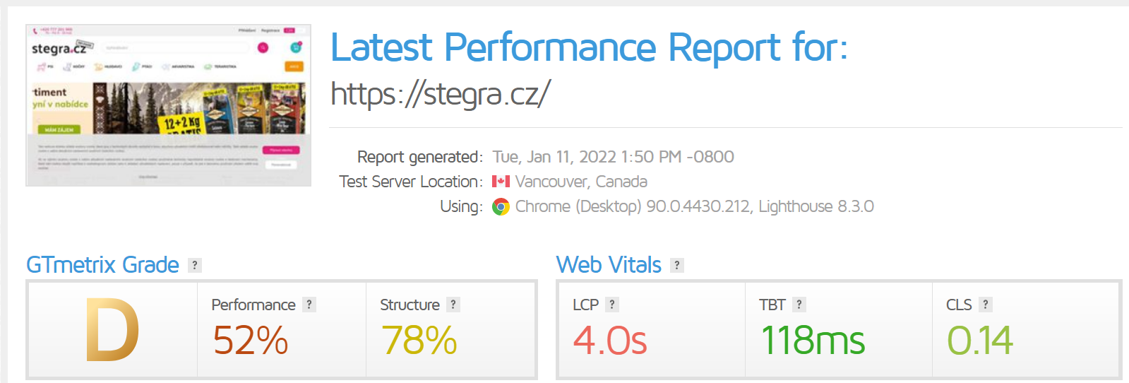Click the Latest Performance Report title

point(589,47)
